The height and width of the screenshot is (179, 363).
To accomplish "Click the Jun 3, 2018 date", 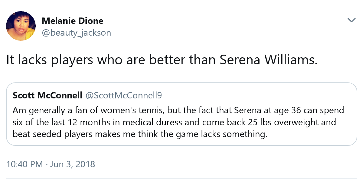I will (x=72, y=164).
